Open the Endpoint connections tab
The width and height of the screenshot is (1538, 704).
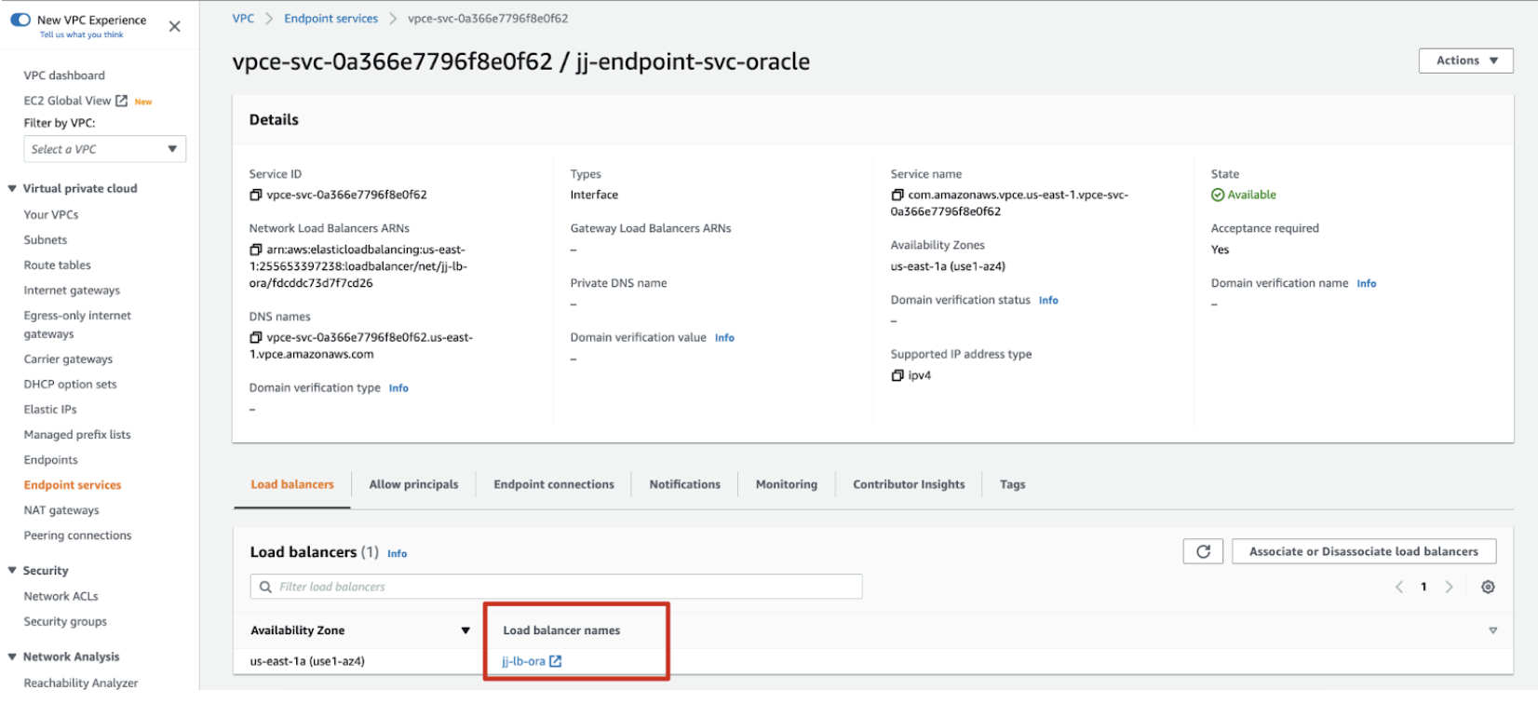554,484
